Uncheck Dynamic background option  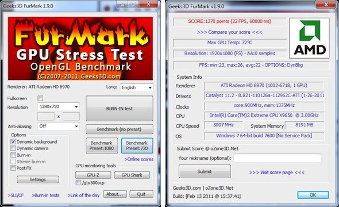click(13, 141)
